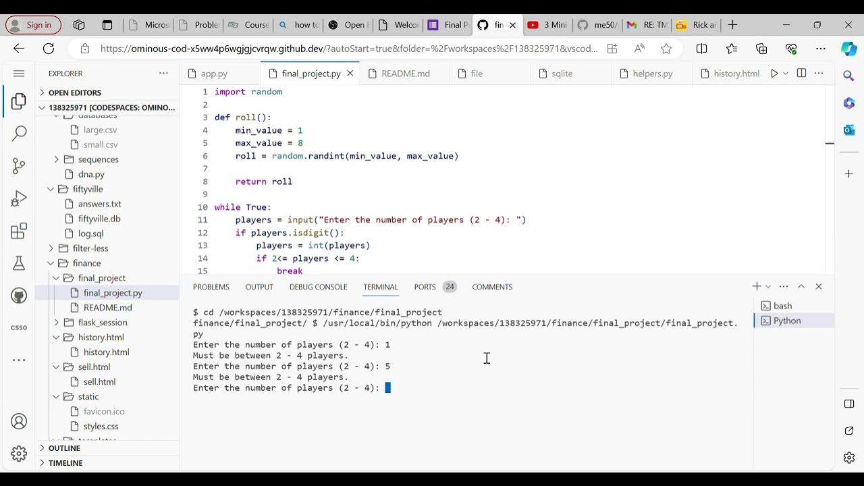This screenshot has width=864, height=486.
Task: Open Explorer views and more actions
Action: (x=163, y=74)
